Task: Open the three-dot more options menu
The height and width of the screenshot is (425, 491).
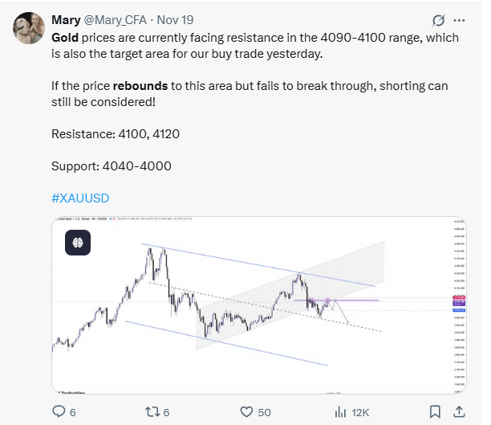Action: click(459, 20)
